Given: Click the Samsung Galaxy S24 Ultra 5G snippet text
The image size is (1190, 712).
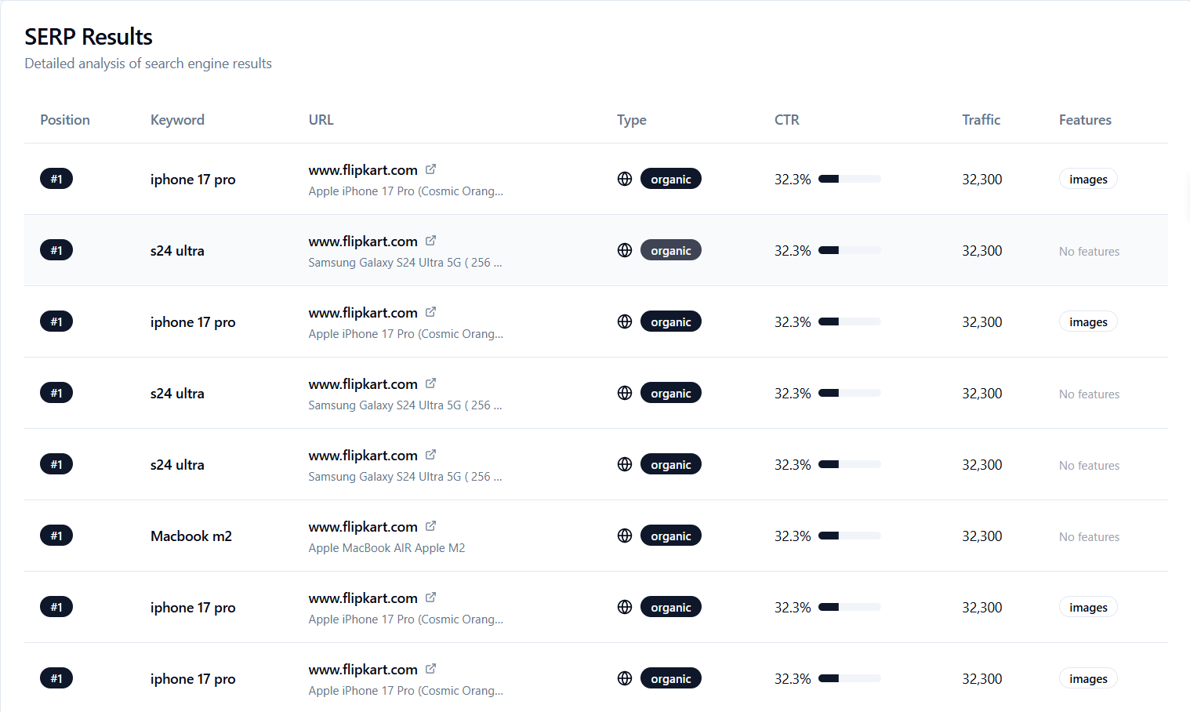Looking at the screenshot, I should pos(405,262).
